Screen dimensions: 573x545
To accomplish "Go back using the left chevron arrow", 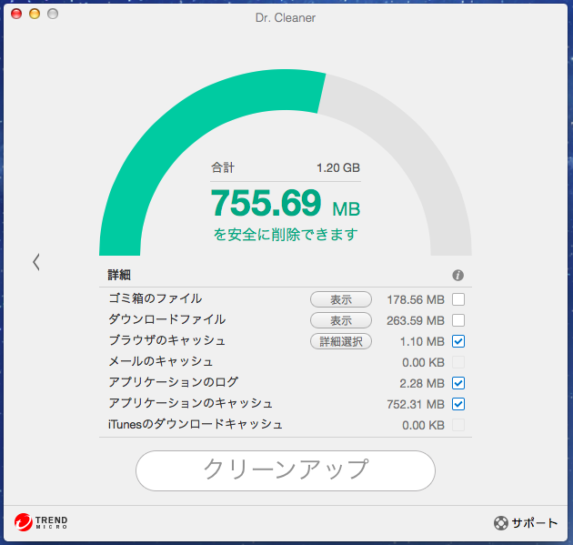I will pyautogui.click(x=35, y=262).
